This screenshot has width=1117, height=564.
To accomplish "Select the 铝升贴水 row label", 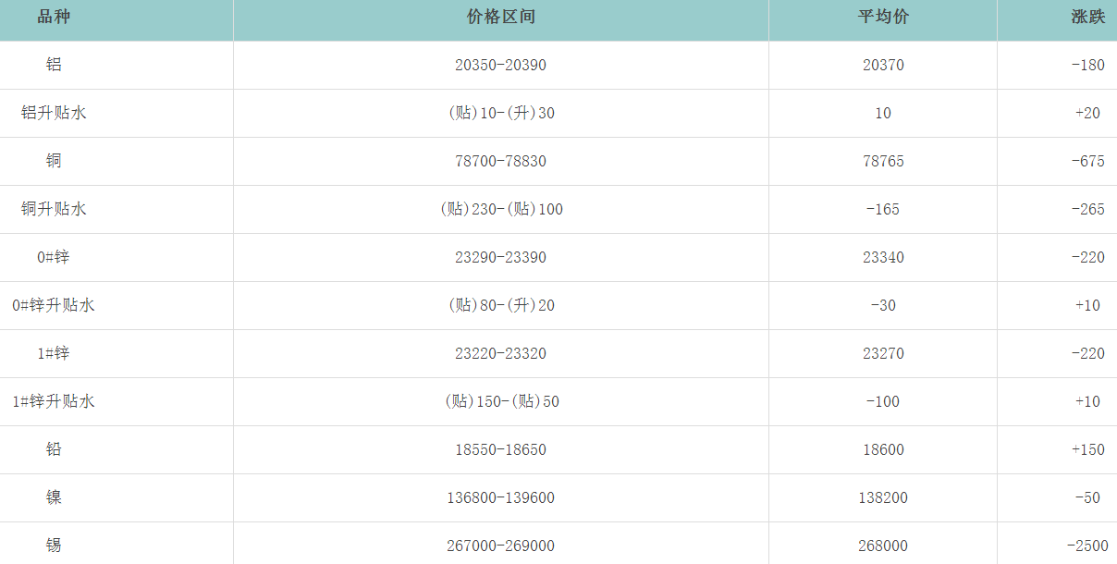I will click(x=54, y=114).
